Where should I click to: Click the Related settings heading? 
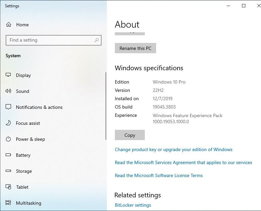click(137, 195)
